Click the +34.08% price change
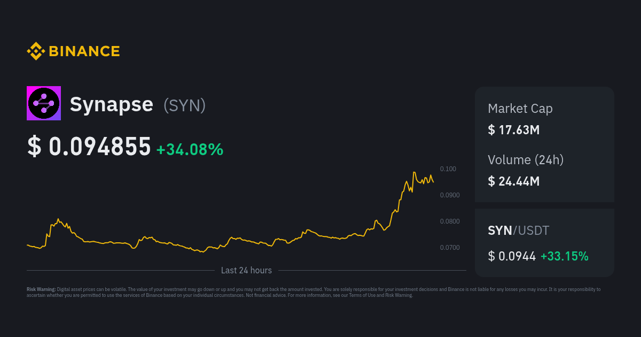This screenshot has width=641, height=337. click(190, 150)
